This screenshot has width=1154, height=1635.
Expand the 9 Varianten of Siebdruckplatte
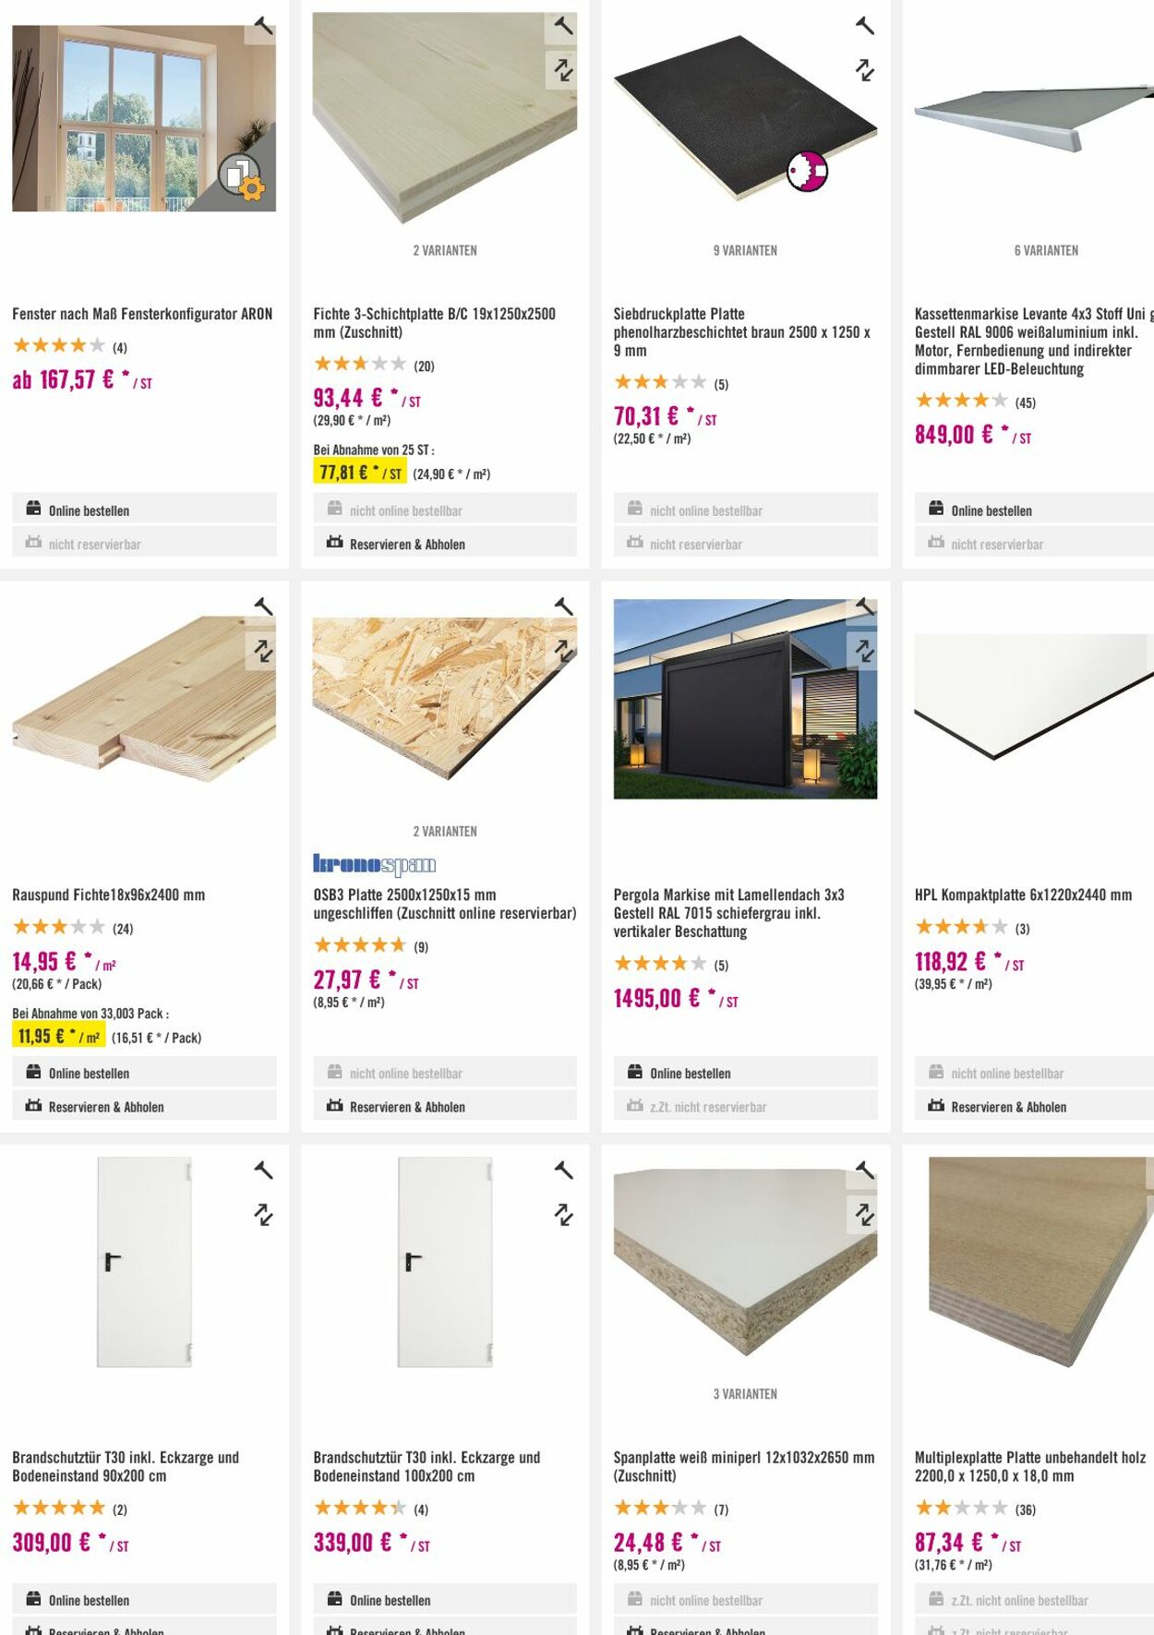[x=744, y=249]
